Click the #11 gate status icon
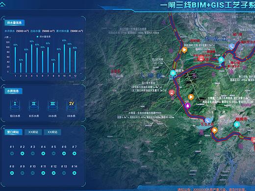Image resolution: width=255 pixels, height=191 pixels. coord(43,173)
